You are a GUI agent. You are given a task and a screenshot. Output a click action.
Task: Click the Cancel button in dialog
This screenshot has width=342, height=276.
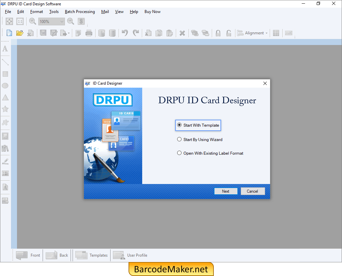click(x=252, y=191)
